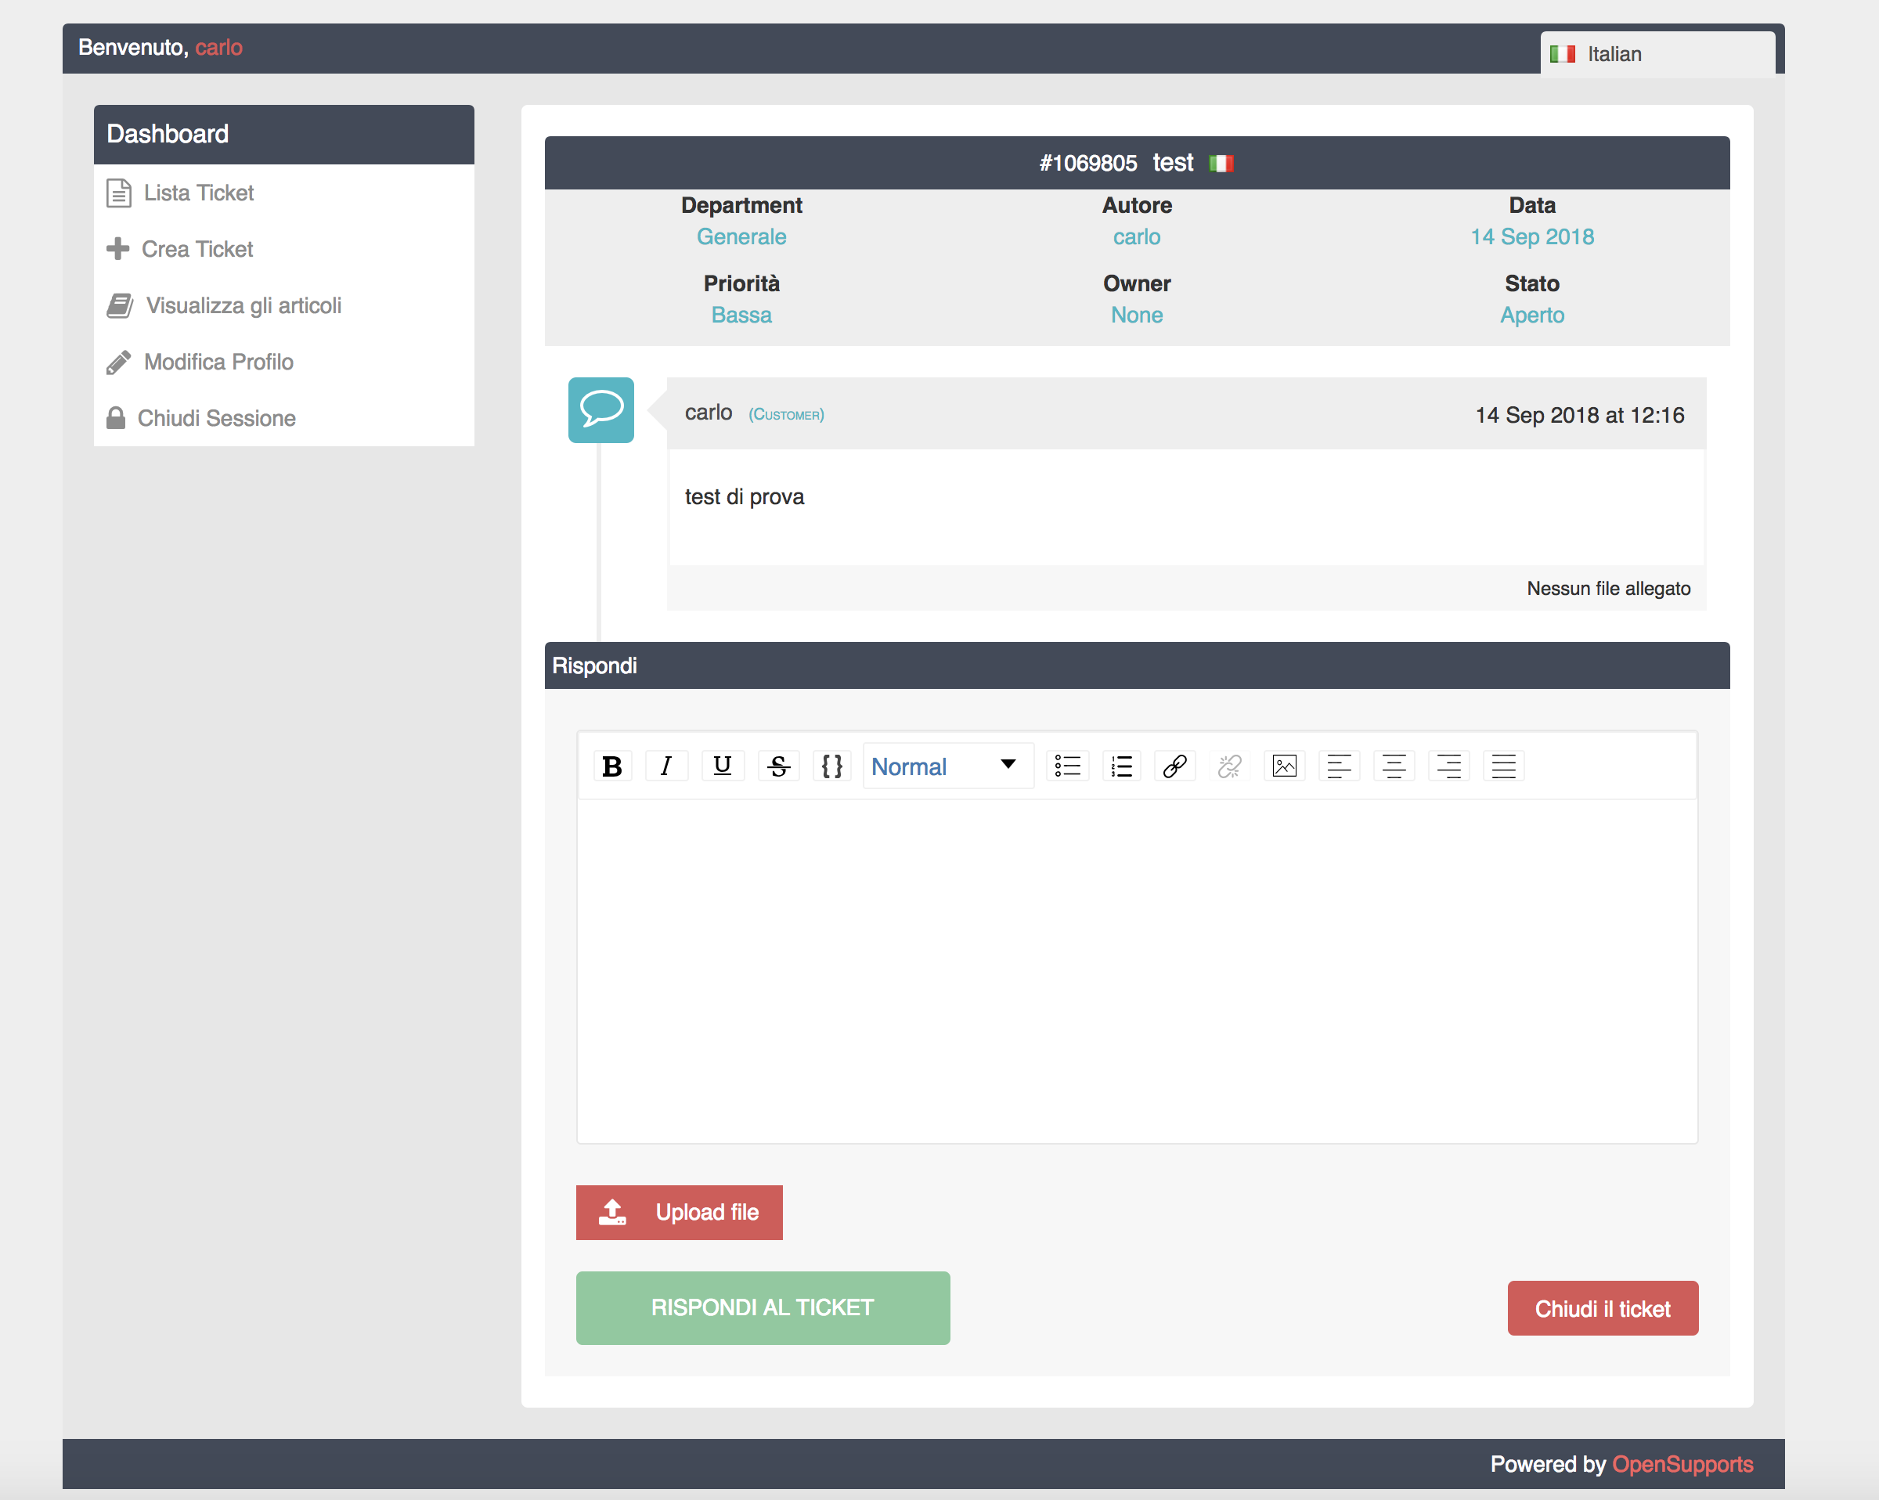Image resolution: width=1879 pixels, height=1500 pixels.
Task: Toggle italic formatting
Action: click(x=667, y=765)
